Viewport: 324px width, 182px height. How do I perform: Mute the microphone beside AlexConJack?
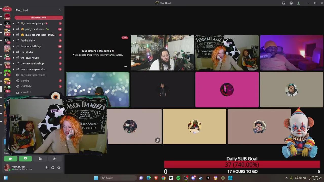47,168
